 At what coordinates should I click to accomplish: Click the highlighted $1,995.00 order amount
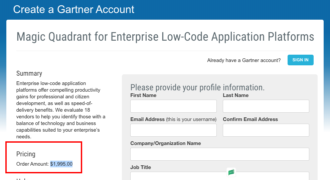point(61,164)
